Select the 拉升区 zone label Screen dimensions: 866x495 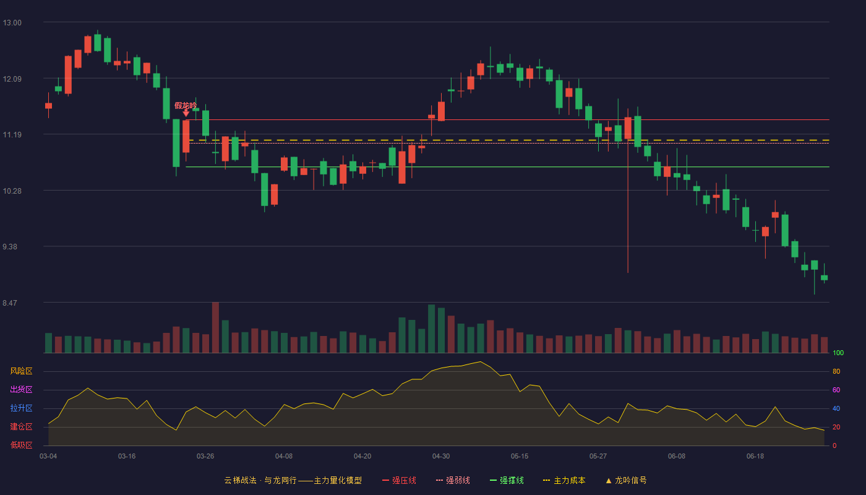(x=21, y=408)
